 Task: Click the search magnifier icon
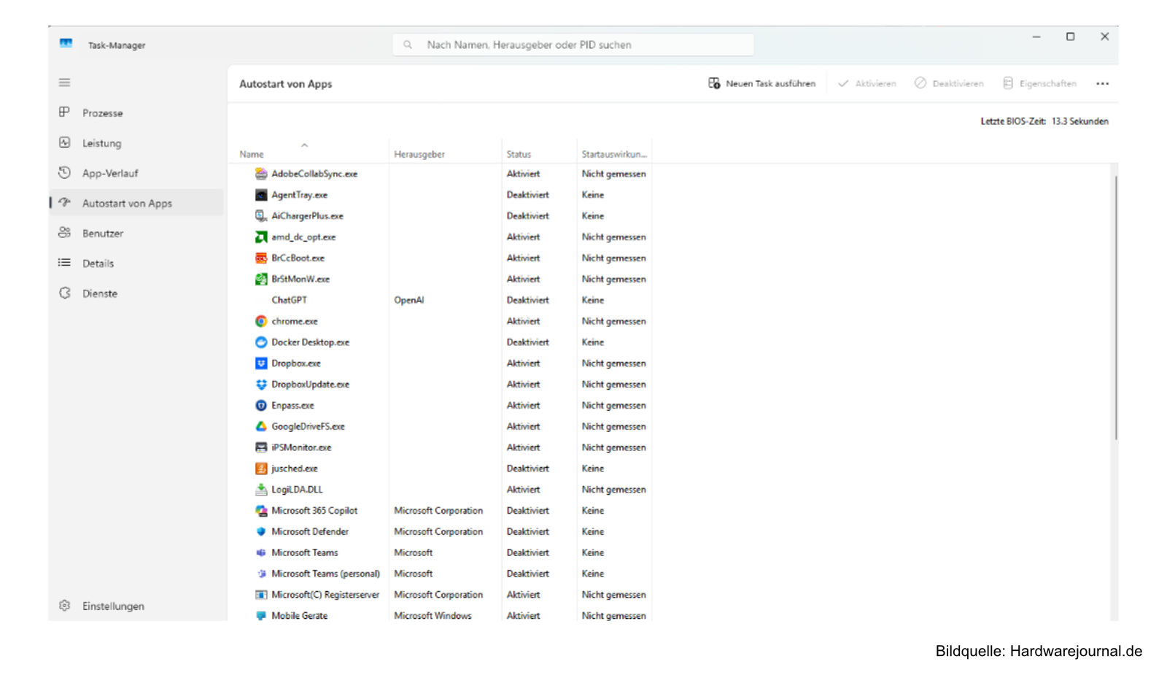click(x=407, y=45)
